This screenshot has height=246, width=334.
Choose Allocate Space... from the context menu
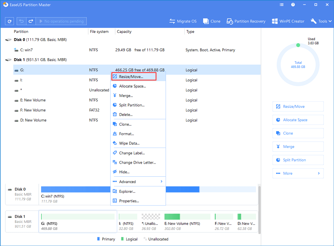pyautogui.click(x=138, y=86)
